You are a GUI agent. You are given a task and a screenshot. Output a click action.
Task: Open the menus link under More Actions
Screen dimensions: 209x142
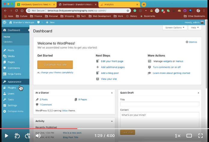(180, 61)
